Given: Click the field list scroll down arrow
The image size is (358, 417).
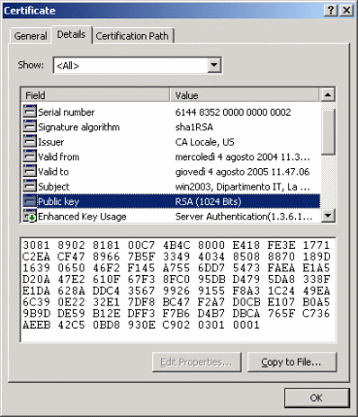Looking at the screenshot, I should pyautogui.click(x=328, y=215).
